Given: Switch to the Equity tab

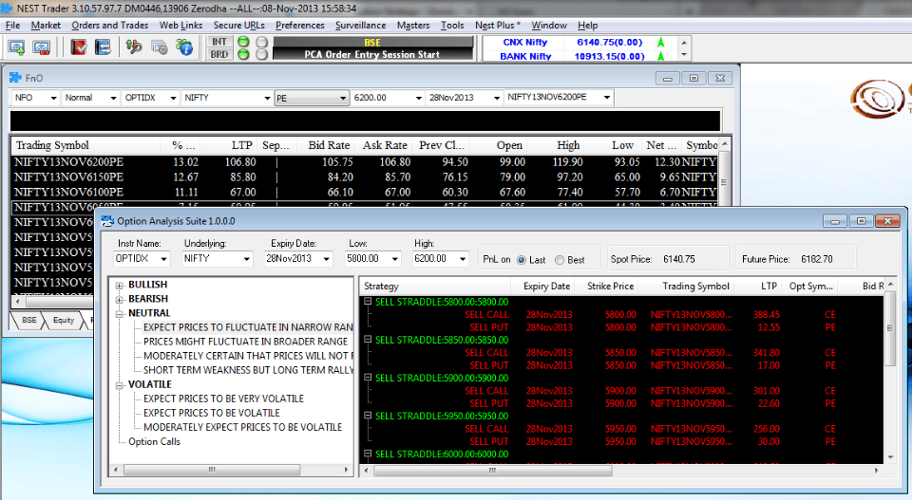Looking at the screenshot, I should pos(64,321).
